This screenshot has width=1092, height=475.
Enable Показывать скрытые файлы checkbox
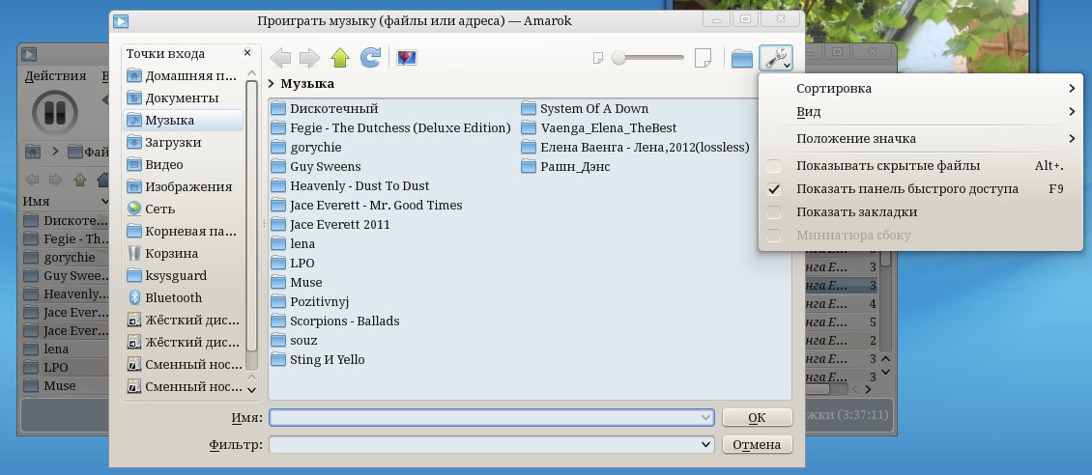click(774, 166)
